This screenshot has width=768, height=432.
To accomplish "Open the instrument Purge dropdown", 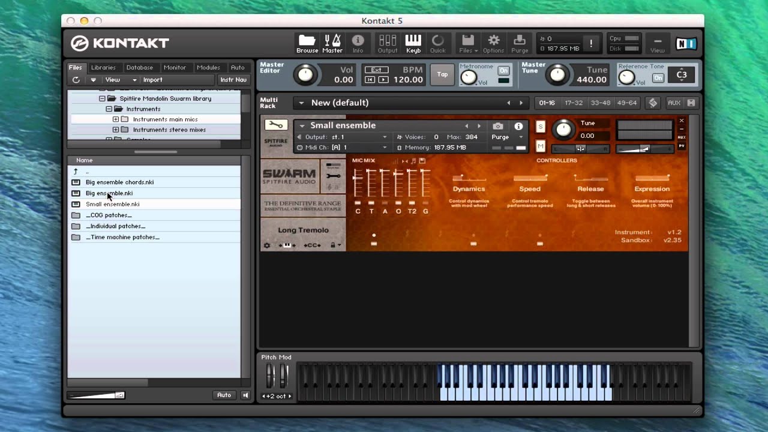I will click(x=508, y=137).
